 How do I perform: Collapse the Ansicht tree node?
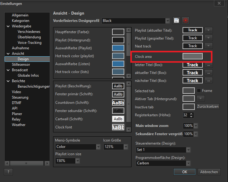tap(8, 54)
